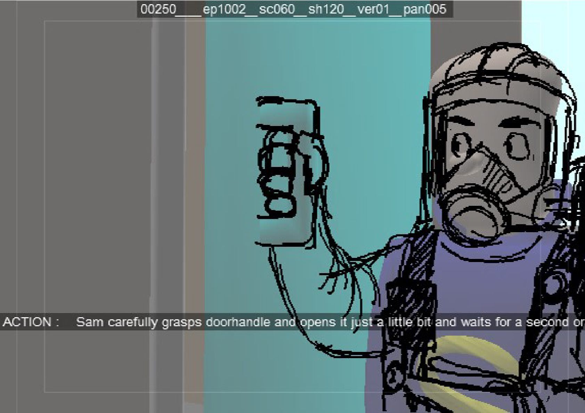Click the pan005 text in the slate
This screenshot has width=585, height=413.
pos(425,9)
